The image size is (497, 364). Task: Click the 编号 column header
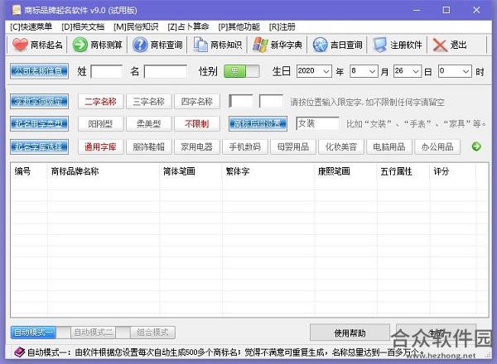(x=29, y=171)
